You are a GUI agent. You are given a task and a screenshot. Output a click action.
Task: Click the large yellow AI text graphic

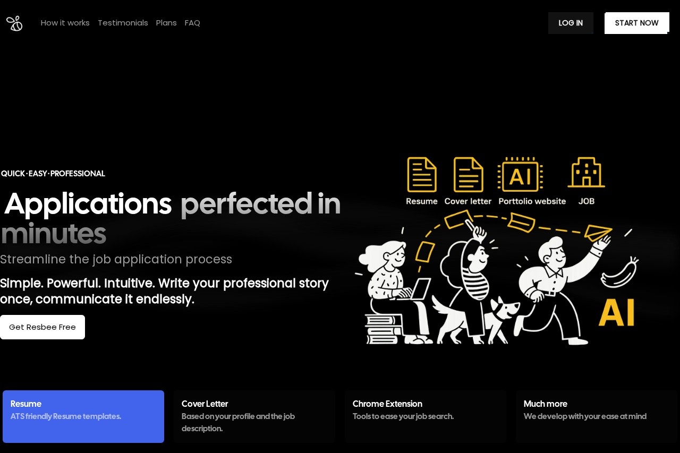pos(616,313)
